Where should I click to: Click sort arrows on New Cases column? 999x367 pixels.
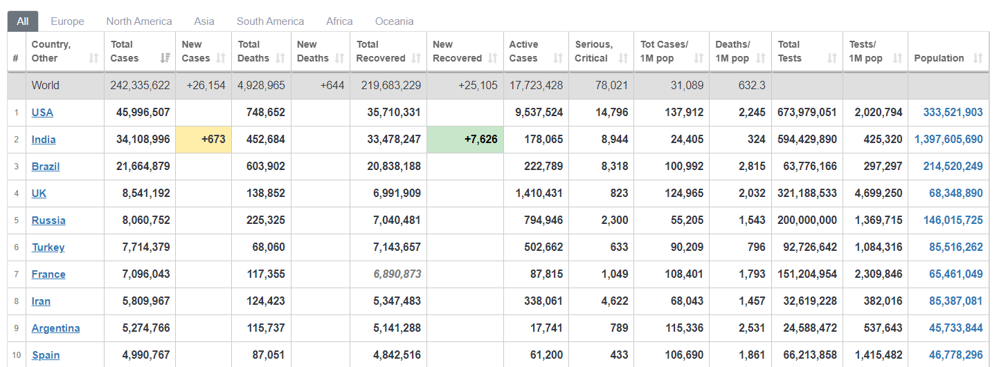(x=222, y=59)
